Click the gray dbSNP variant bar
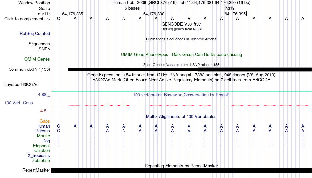This screenshot has width=312, height=178. coord(255,69)
